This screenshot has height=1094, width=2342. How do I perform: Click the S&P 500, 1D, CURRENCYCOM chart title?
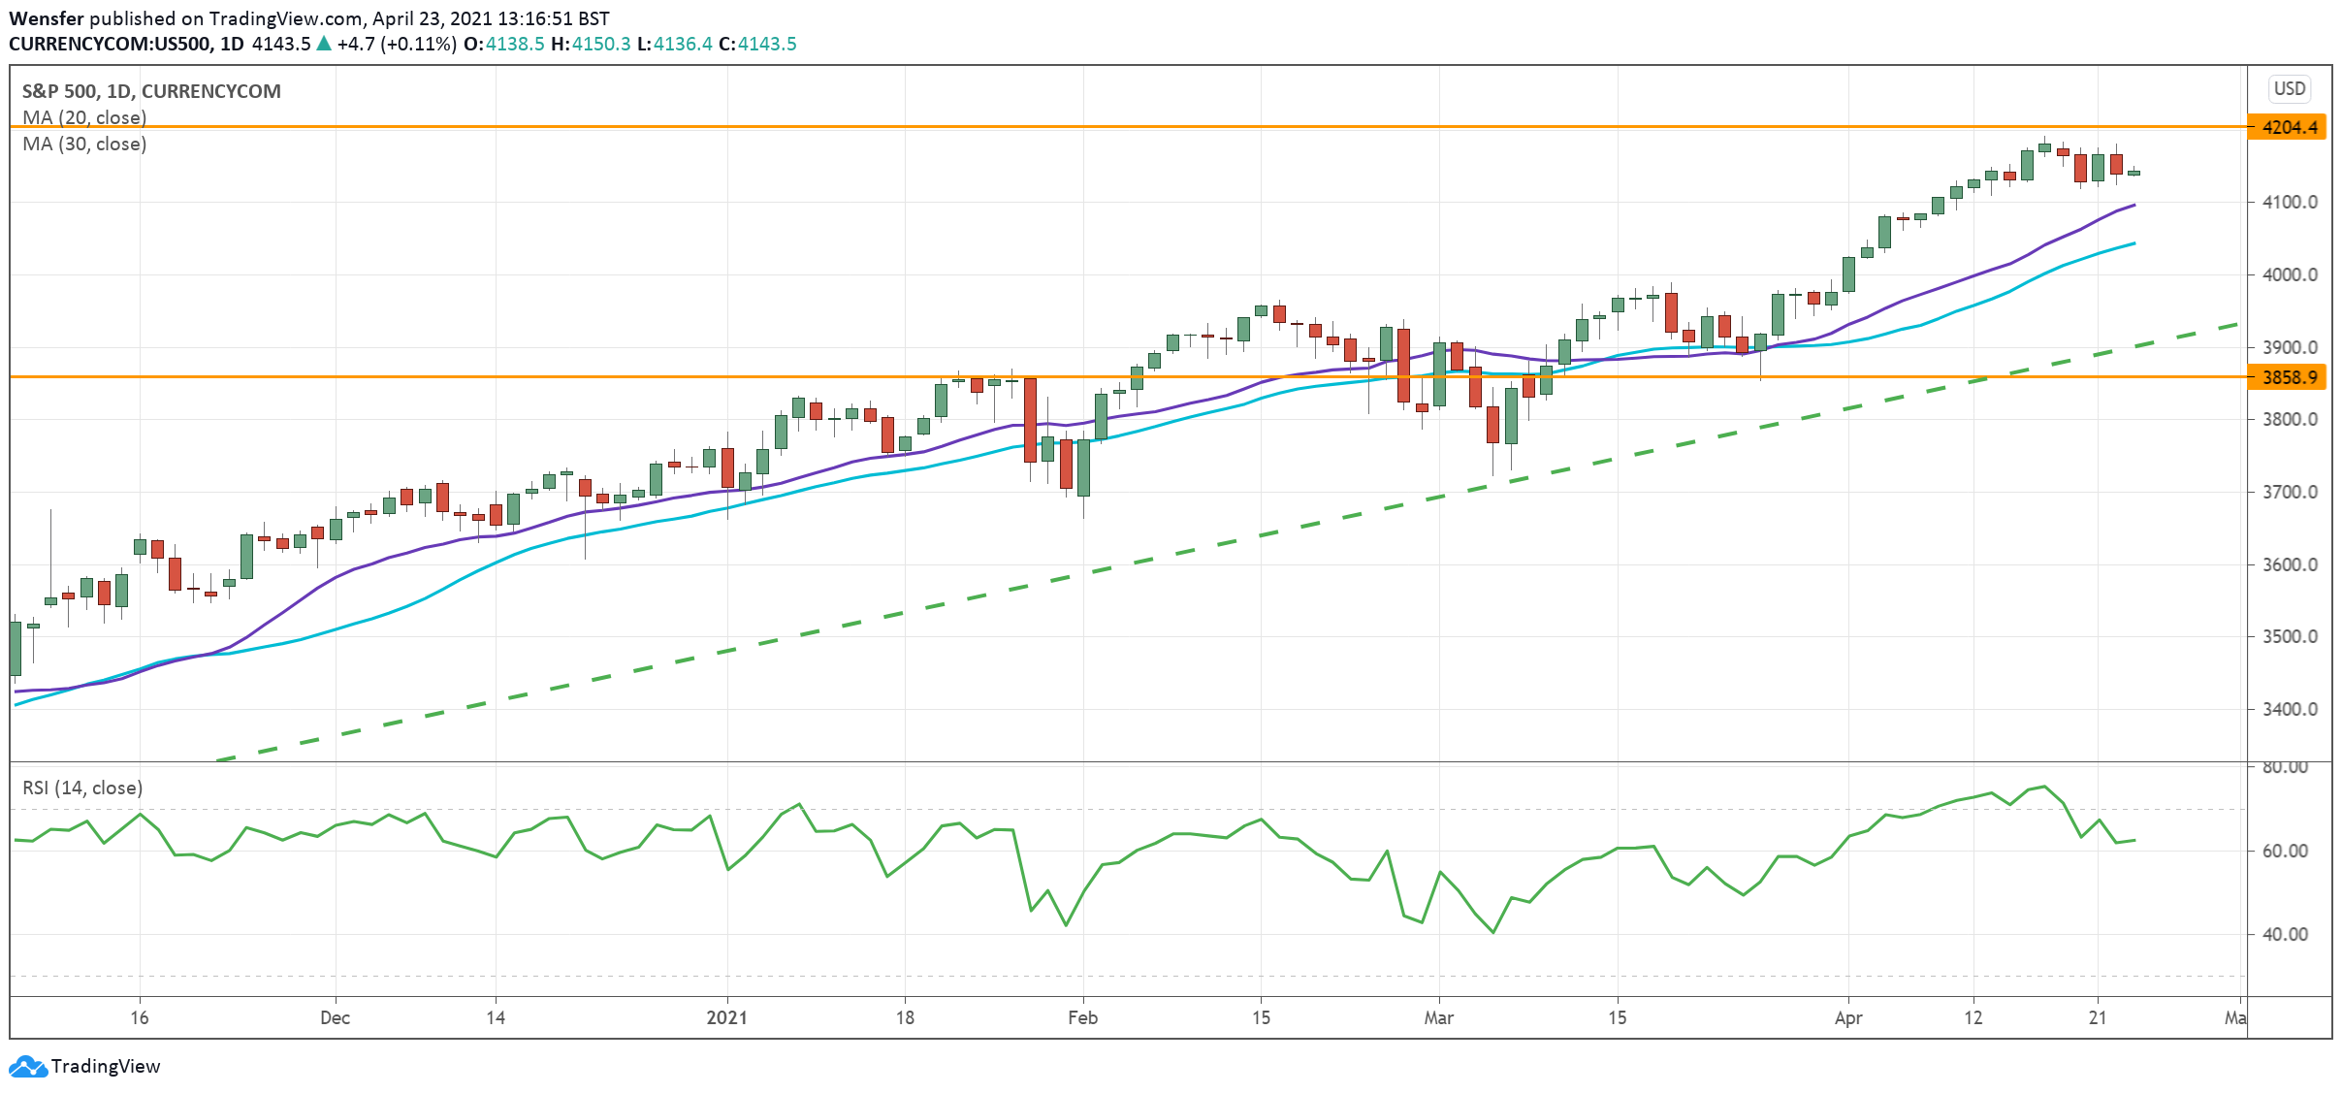pos(151,91)
